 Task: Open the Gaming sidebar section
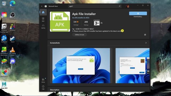43,26
